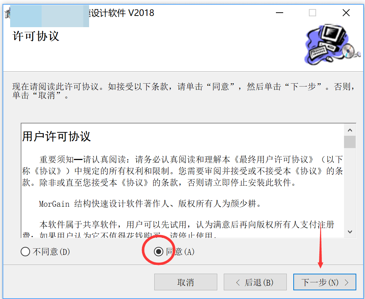The width and height of the screenshot is (365, 299).
Task: Go back with 后退(B) button
Action: pyautogui.click(x=255, y=282)
